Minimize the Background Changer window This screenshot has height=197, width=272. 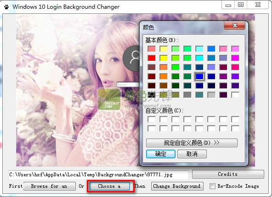(x=228, y=5)
